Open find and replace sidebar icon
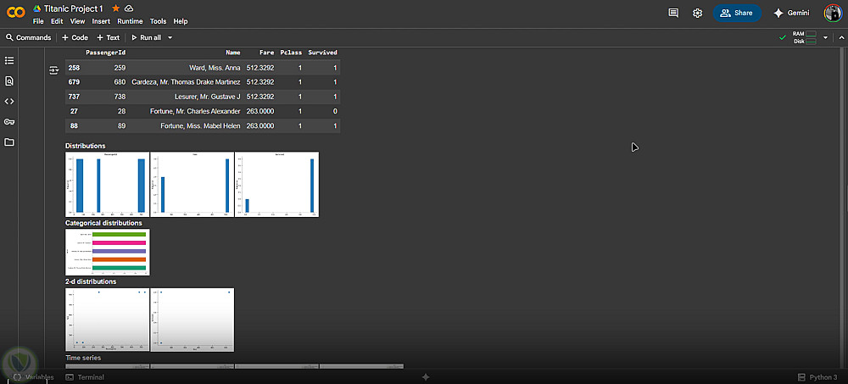 [9, 81]
